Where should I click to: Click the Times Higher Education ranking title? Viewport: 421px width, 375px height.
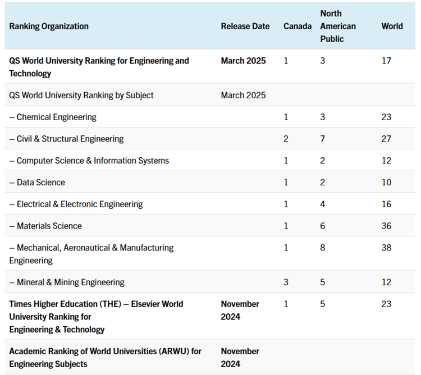point(96,317)
